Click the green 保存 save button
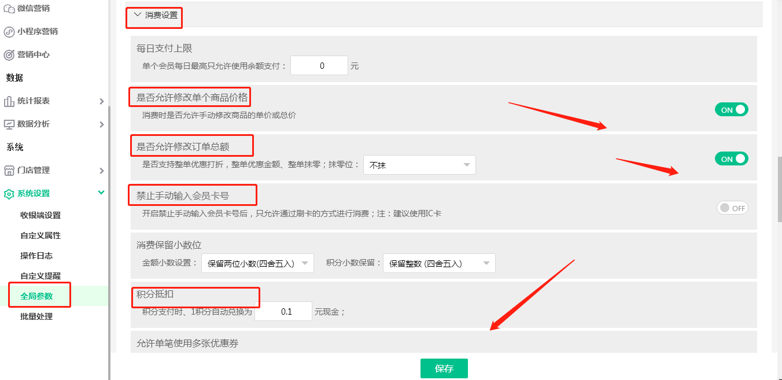The width and height of the screenshot is (782, 380). pyautogui.click(x=444, y=368)
